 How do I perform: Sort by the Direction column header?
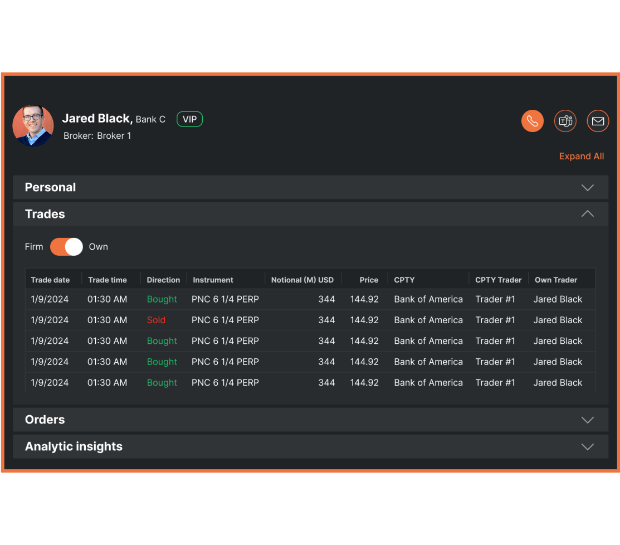(163, 280)
